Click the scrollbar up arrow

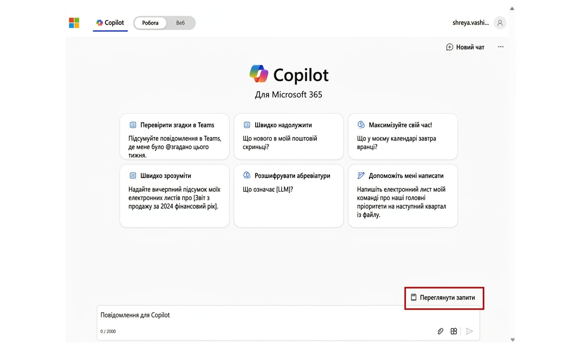[x=512, y=8]
